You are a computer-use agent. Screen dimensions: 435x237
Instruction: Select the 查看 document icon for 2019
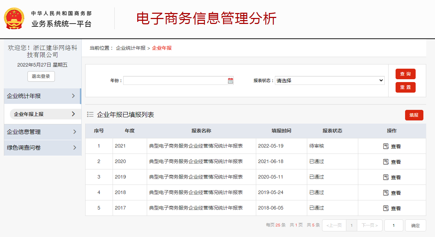[386, 177]
